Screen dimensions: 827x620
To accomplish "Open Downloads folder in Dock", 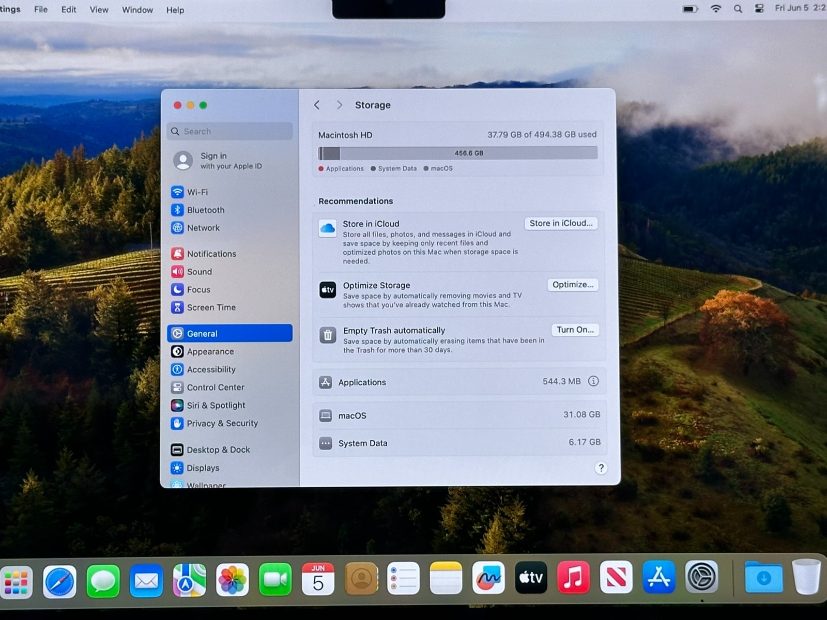I will pyautogui.click(x=763, y=577).
